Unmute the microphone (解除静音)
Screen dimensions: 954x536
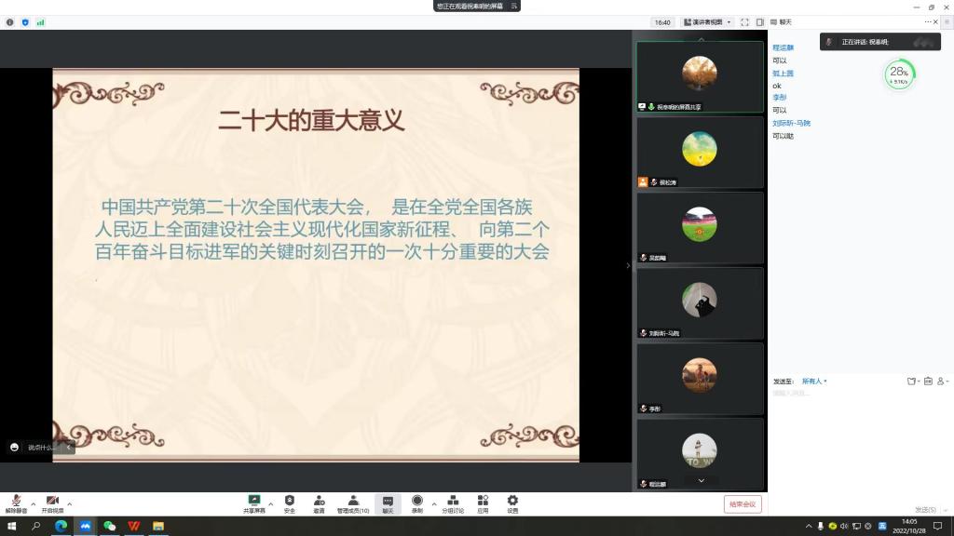click(16, 502)
